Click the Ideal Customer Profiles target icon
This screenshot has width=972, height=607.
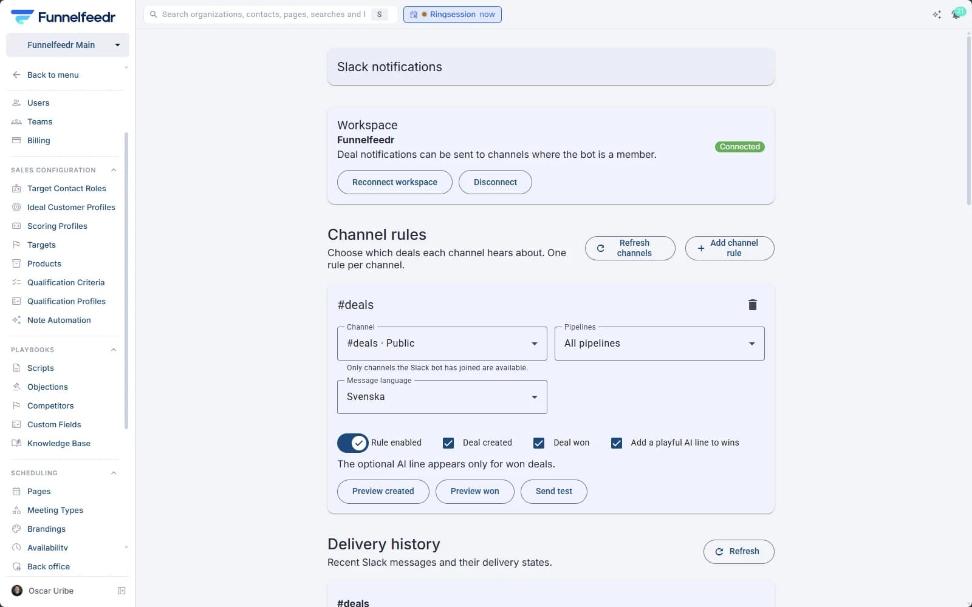point(16,207)
